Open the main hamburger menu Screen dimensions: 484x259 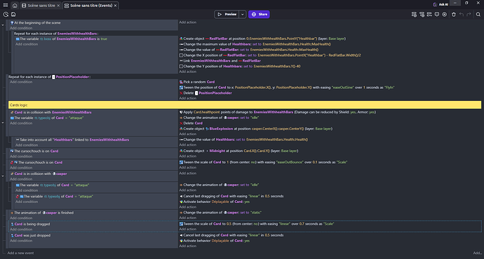(6, 5)
